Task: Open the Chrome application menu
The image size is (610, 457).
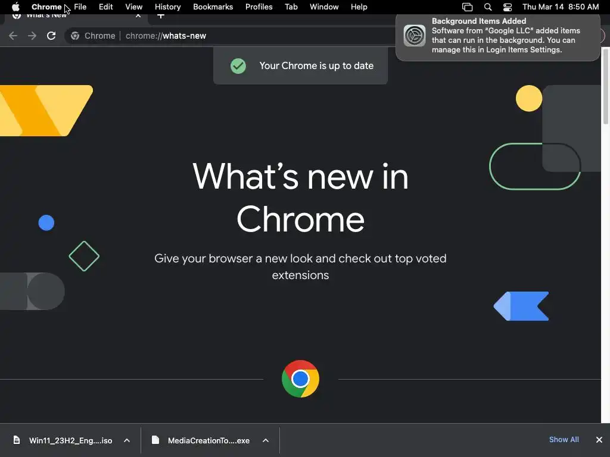Action: click(x=46, y=7)
